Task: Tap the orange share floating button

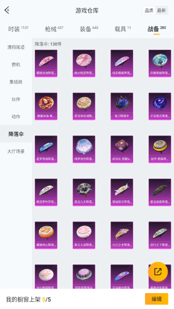Action: pyautogui.click(x=158, y=272)
